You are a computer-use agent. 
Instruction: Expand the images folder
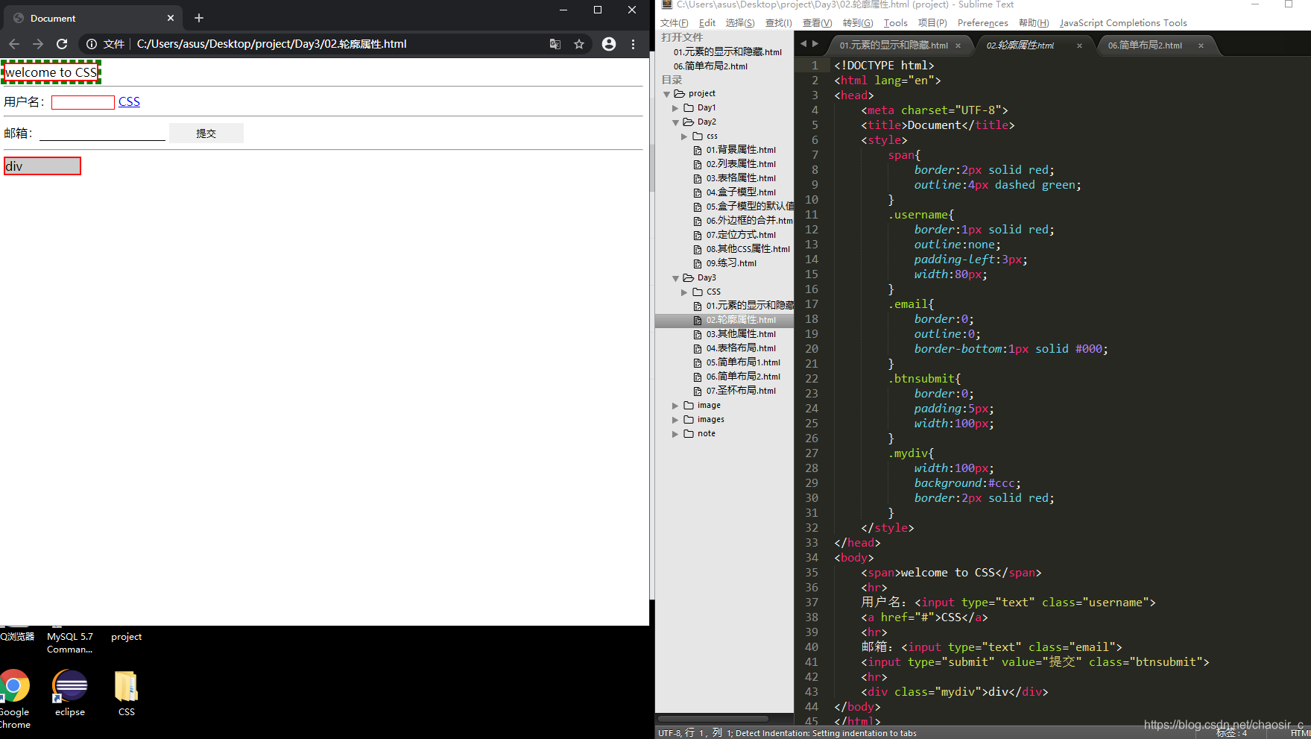coord(675,420)
